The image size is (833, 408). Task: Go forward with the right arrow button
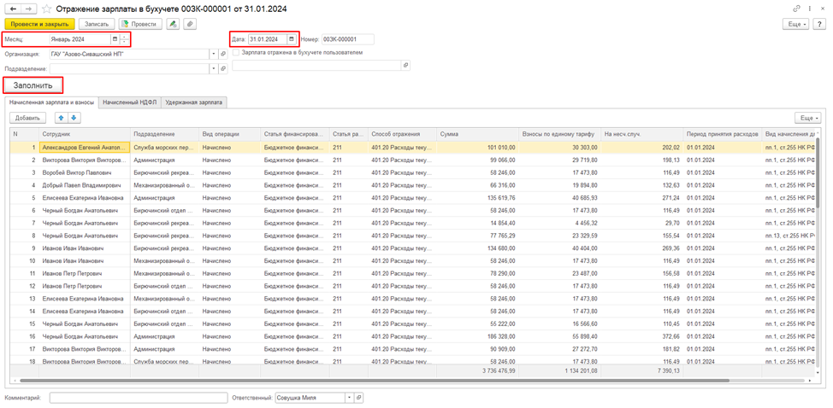29,9
